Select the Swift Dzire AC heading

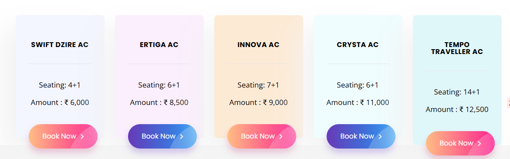coord(60,44)
